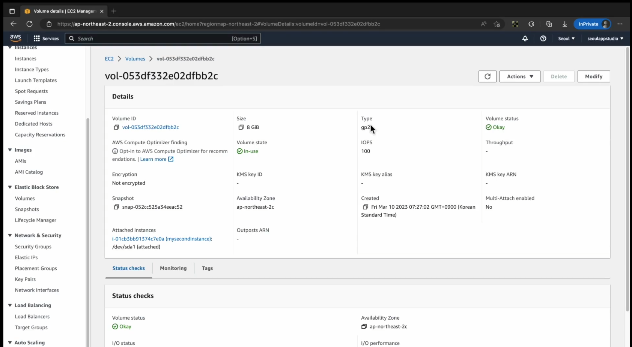
Task: Collapse the Auto Scaling section
Action: (10, 343)
